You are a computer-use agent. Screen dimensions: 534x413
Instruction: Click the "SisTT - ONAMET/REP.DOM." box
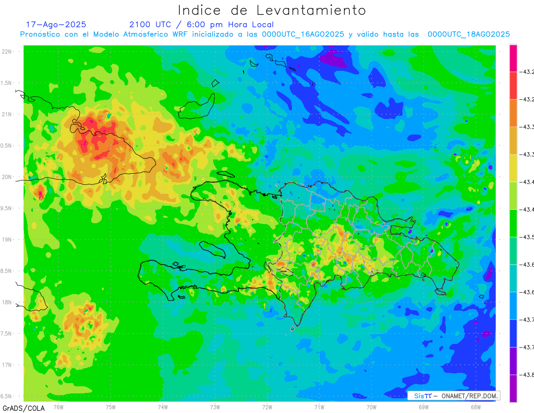pos(454,396)
